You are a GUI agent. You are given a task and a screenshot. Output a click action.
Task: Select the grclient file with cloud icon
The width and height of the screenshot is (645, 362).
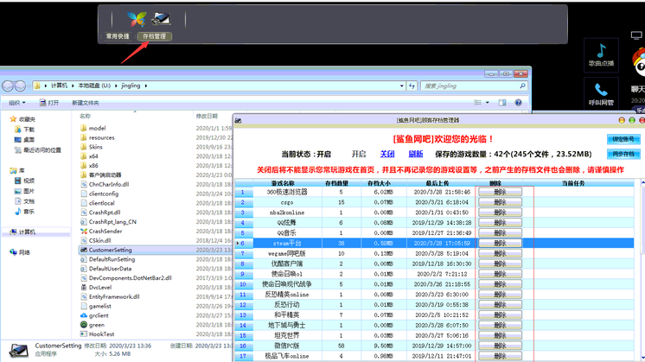point(99,315)
